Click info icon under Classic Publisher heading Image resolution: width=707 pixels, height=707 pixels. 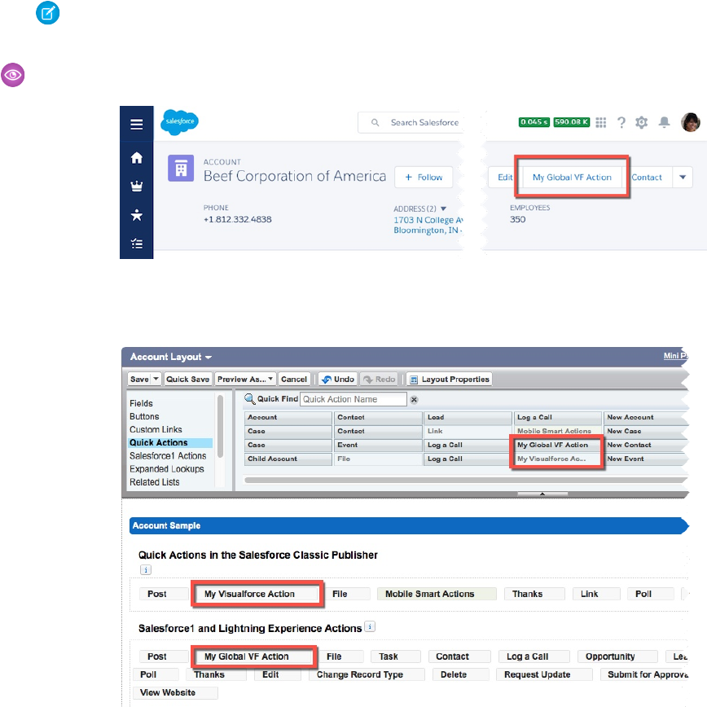tap(146, 569)
